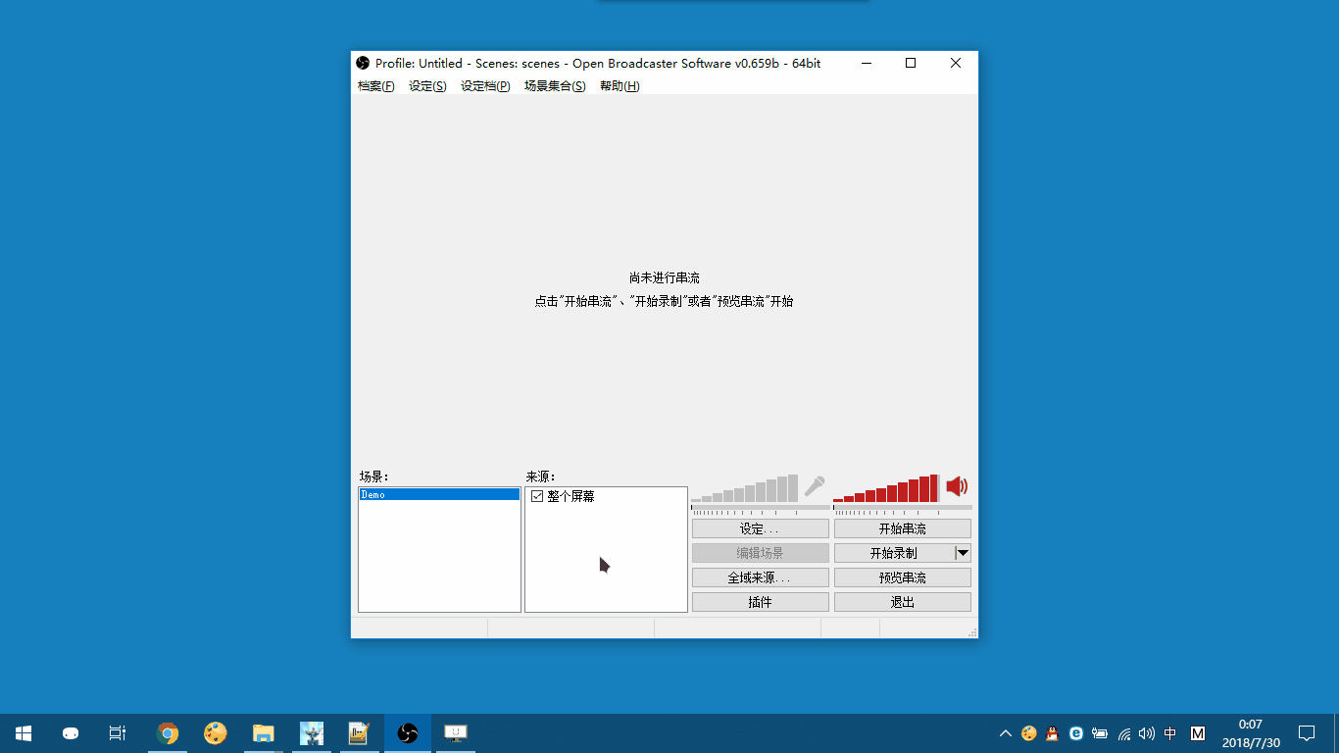The height and width of the screenshot is (753, 1339).
Task: Open Cortana search in taskbar
Action: click(71, 733)
